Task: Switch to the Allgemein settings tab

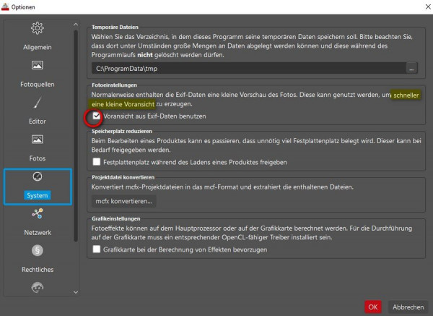Action: pyautogui.click(x=38, y=47)
